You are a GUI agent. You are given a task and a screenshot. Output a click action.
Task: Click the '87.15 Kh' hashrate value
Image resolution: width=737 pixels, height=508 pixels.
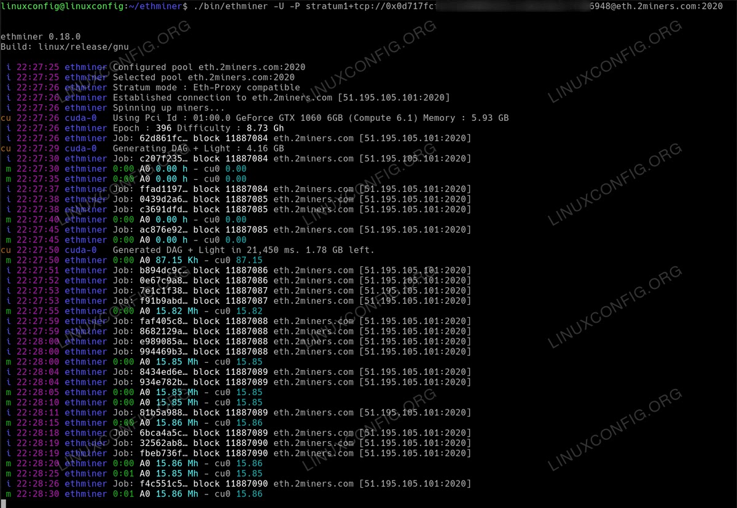[x=177, y=260]
